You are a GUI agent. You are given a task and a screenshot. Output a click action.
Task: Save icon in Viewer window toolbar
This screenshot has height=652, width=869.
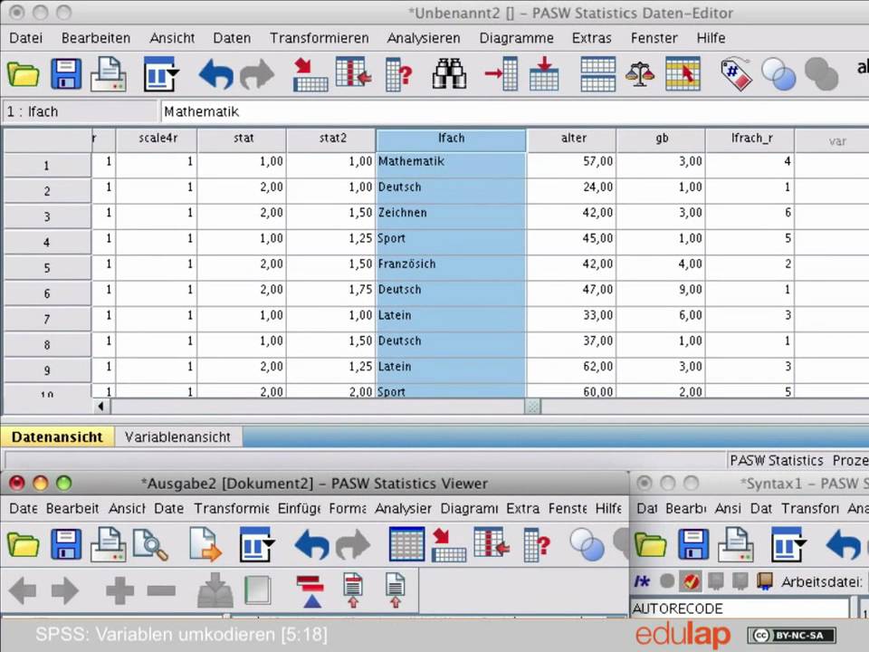click(66, 545)
